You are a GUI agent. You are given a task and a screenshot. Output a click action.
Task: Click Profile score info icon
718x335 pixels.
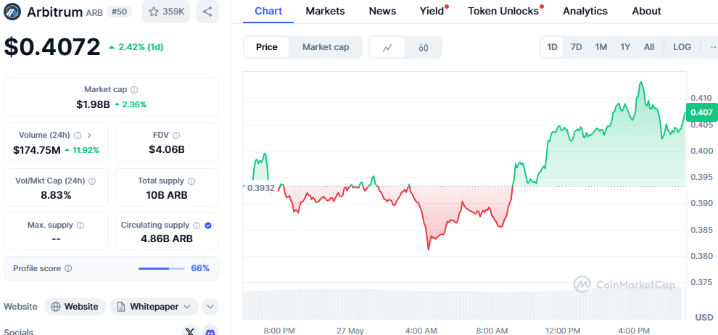pyautogui.click(x=68, y=268)
